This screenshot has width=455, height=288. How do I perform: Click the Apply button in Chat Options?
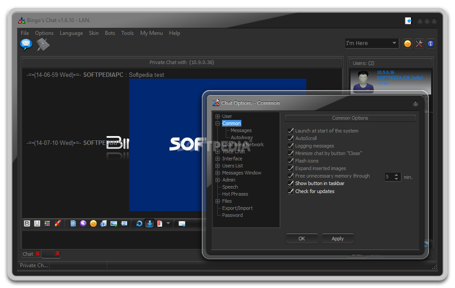point(338,239)
